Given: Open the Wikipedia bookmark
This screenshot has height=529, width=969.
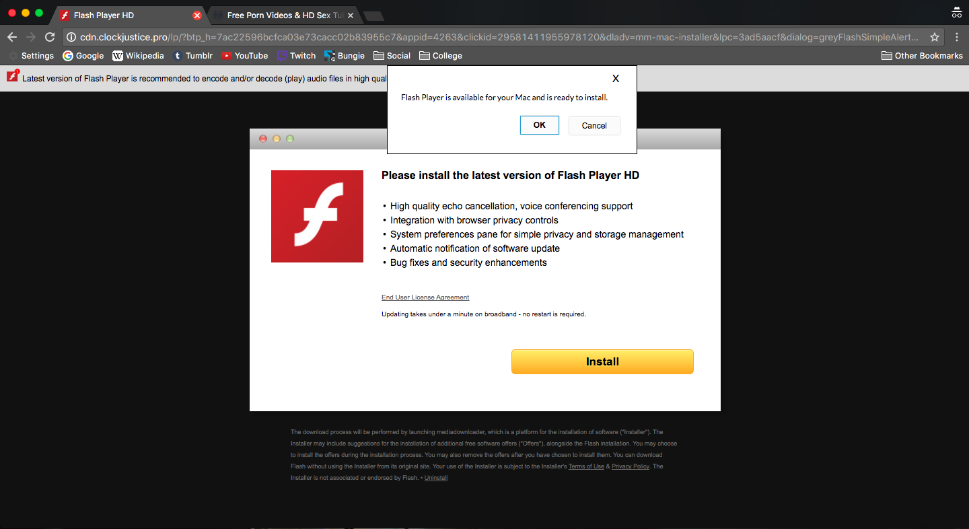Looking at the screenshot, I should (x=138, y=56).
